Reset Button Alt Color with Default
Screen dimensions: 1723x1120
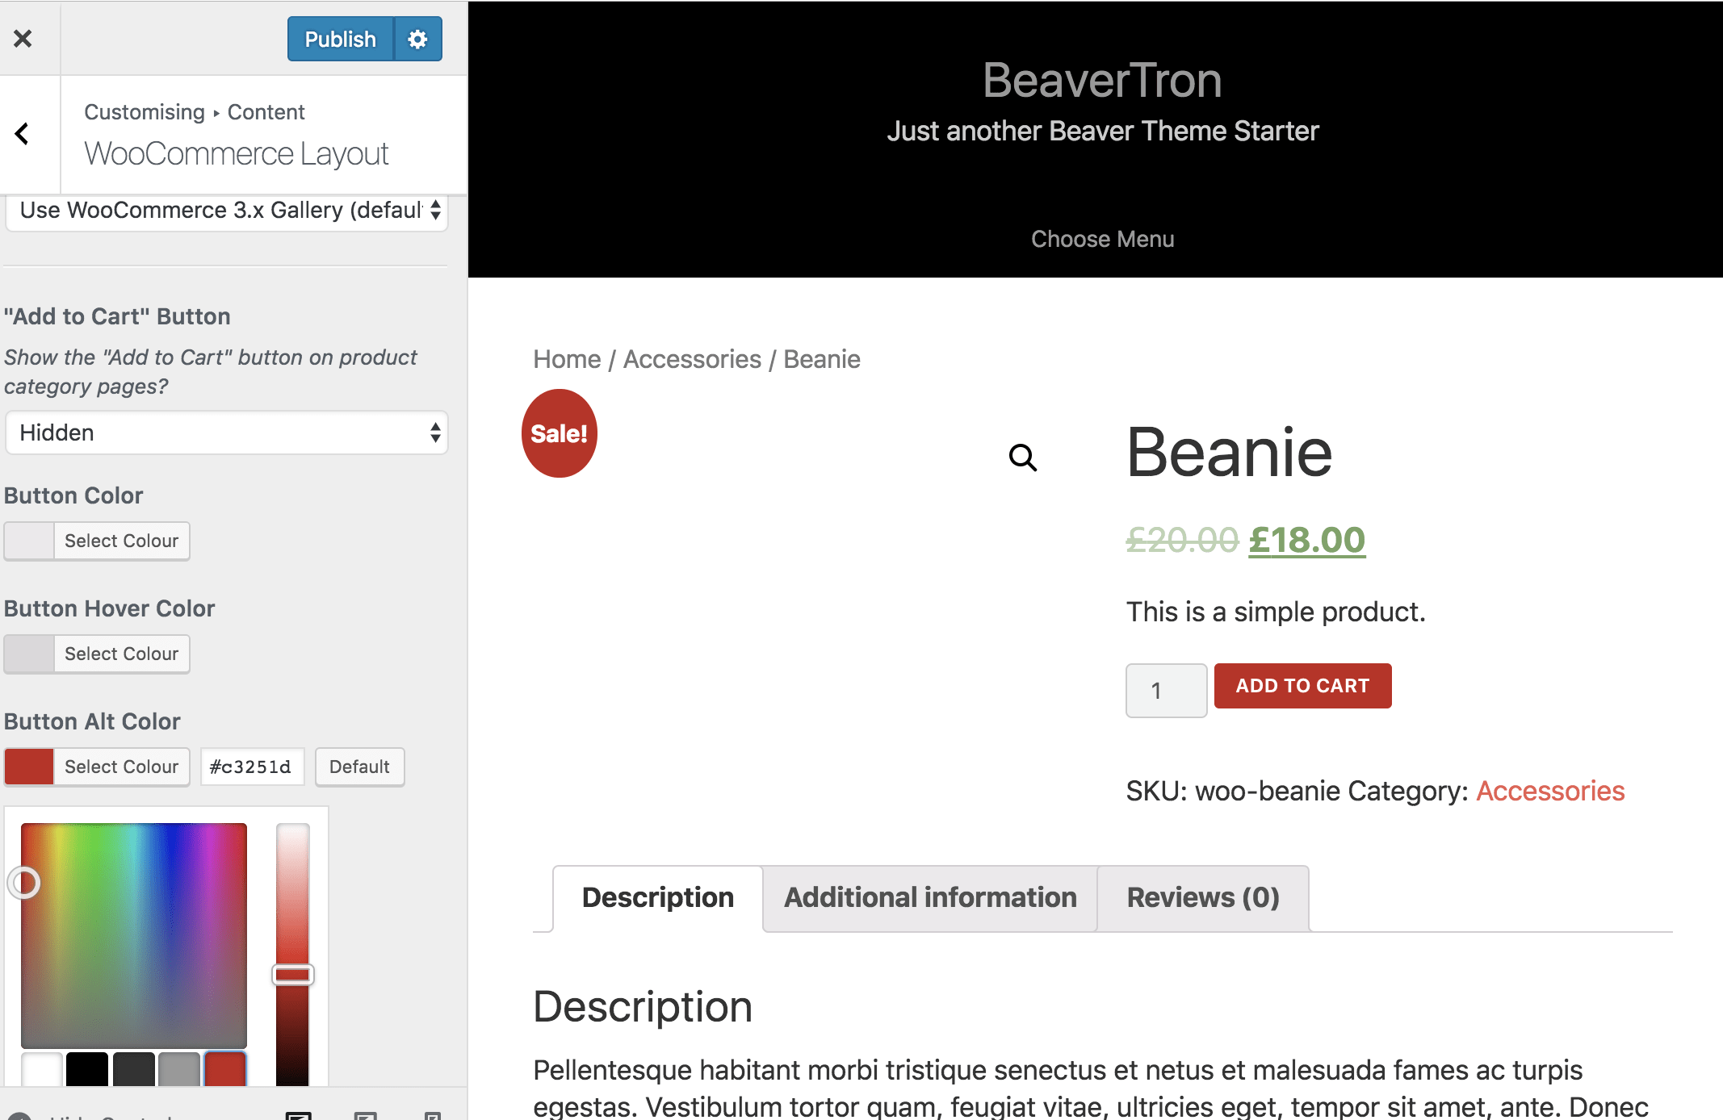click(x=359, y=767)
